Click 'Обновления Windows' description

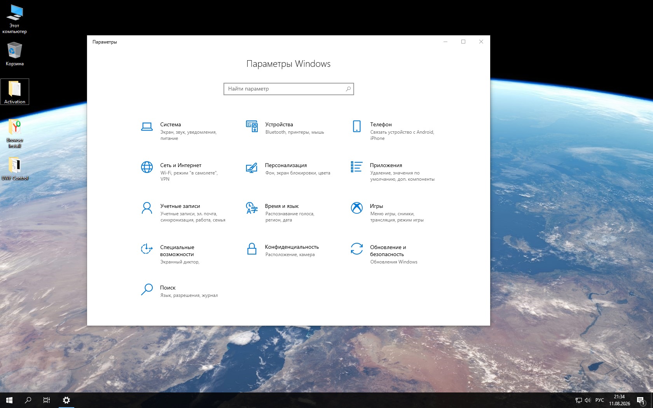click(x=394, y=262)
